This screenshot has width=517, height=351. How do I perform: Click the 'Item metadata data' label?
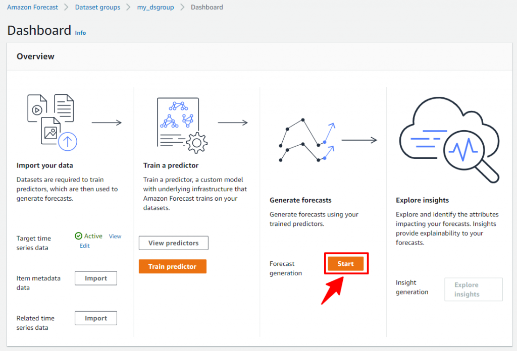tap(38, 283)
